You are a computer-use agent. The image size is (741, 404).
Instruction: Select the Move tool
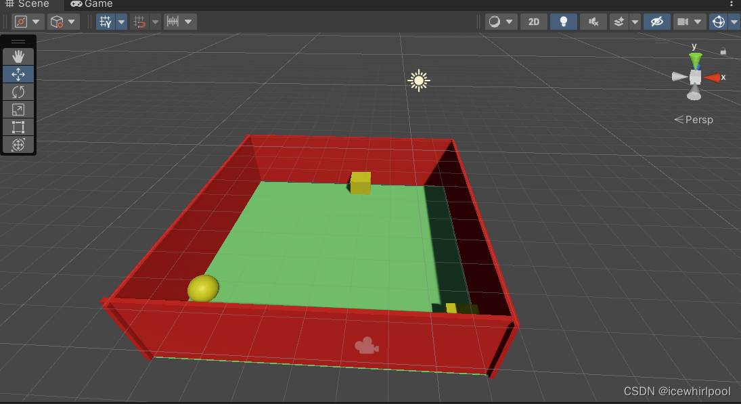(x=18, y=74)
